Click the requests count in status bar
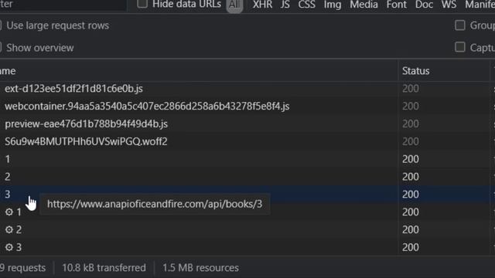The height and width of the screenshot is (278, 495). (22, 268)
